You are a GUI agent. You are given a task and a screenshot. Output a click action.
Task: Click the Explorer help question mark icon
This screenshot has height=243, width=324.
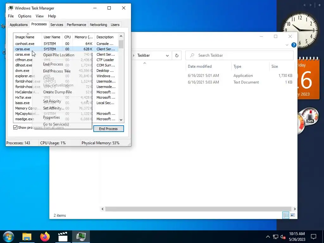tap(294, 45)
